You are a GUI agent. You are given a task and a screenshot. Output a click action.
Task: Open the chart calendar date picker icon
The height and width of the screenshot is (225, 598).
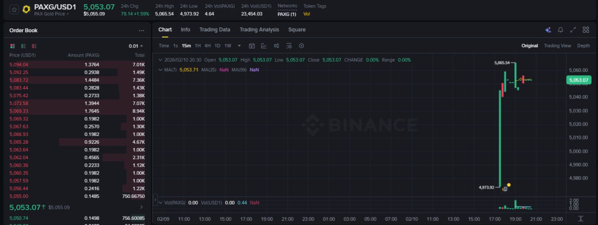click(252, 46)
